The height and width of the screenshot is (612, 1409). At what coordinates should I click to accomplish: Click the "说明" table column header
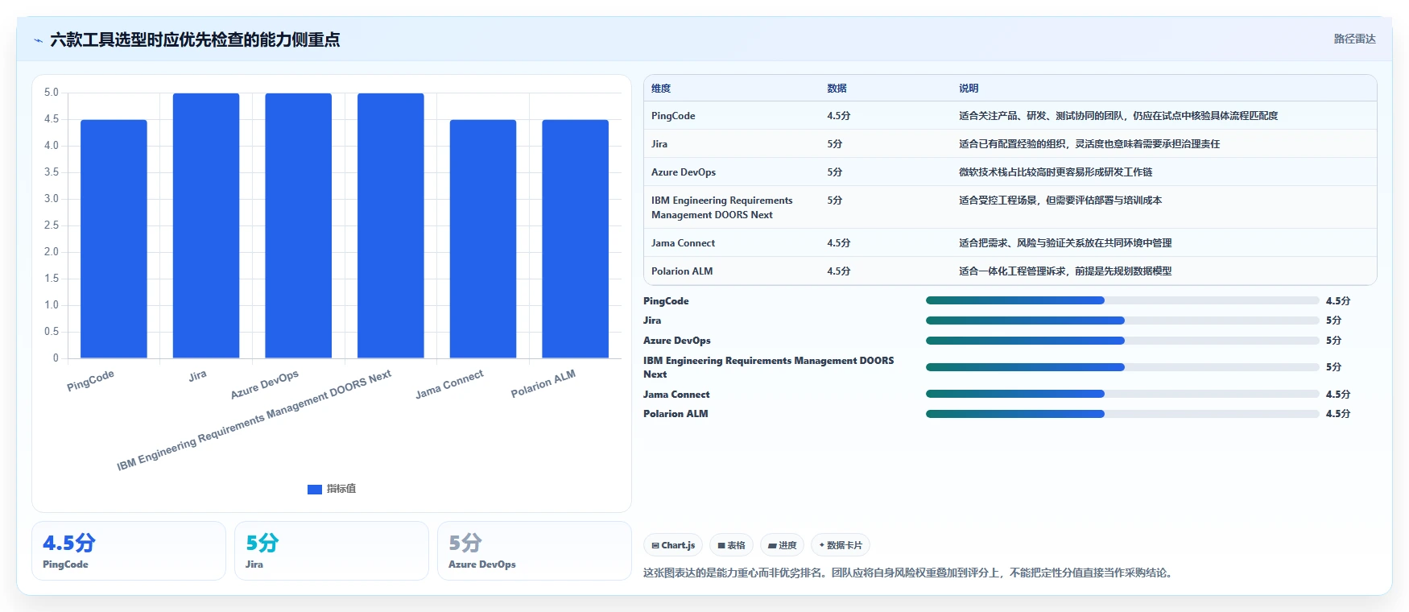coord(969,89)
